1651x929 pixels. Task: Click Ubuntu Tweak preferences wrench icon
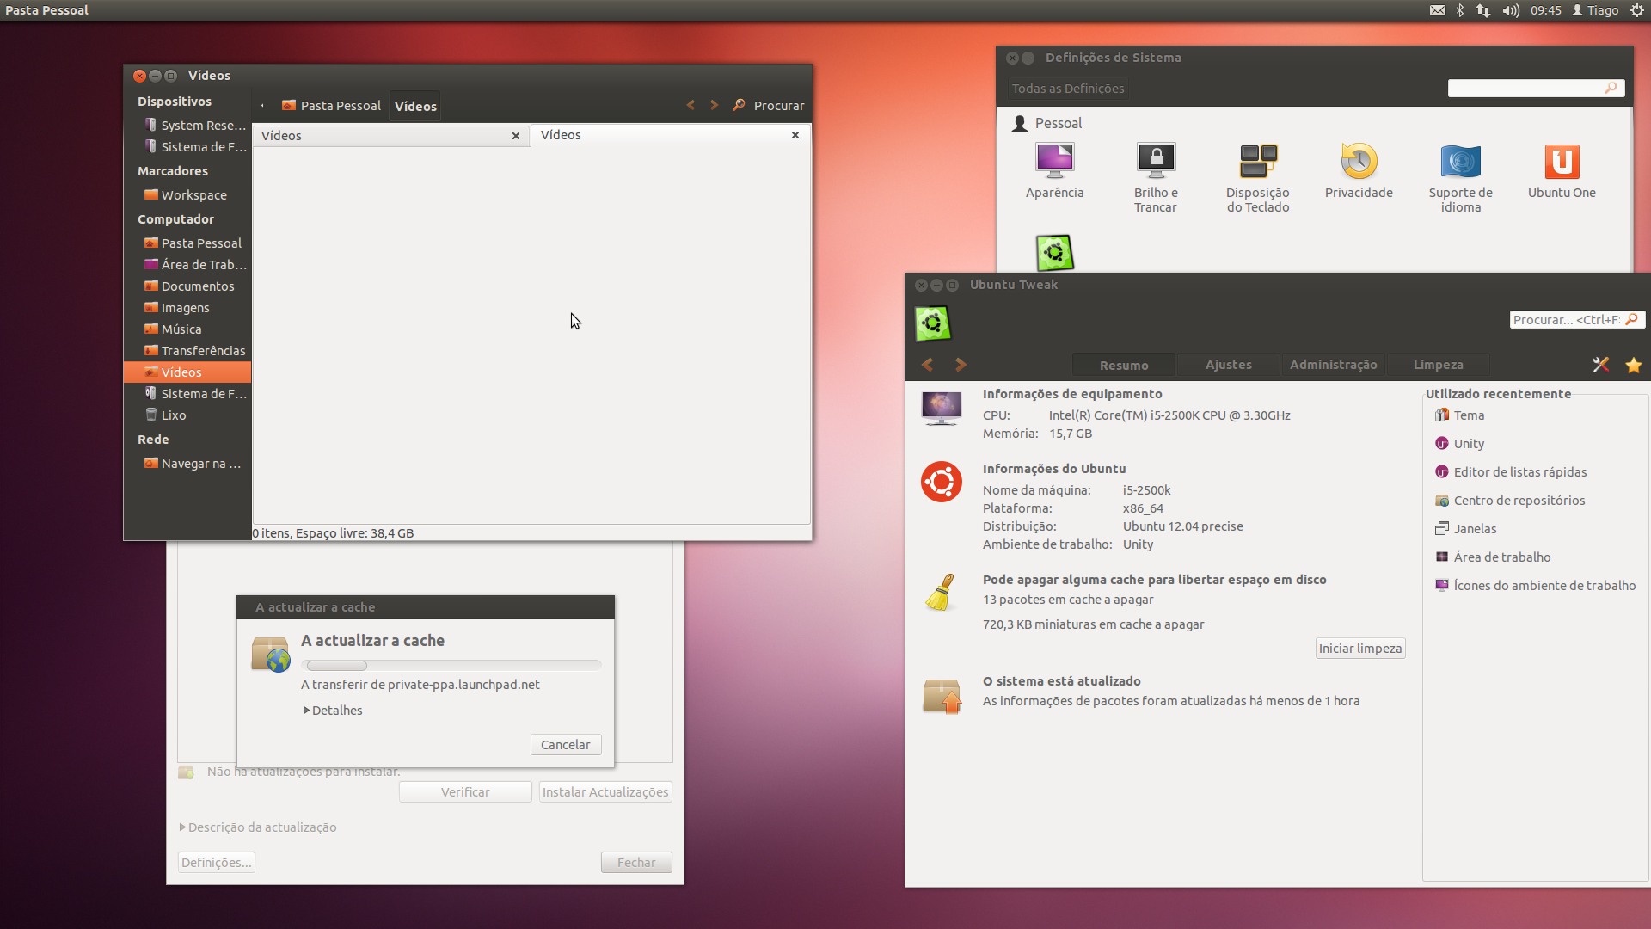point(1600,365)
